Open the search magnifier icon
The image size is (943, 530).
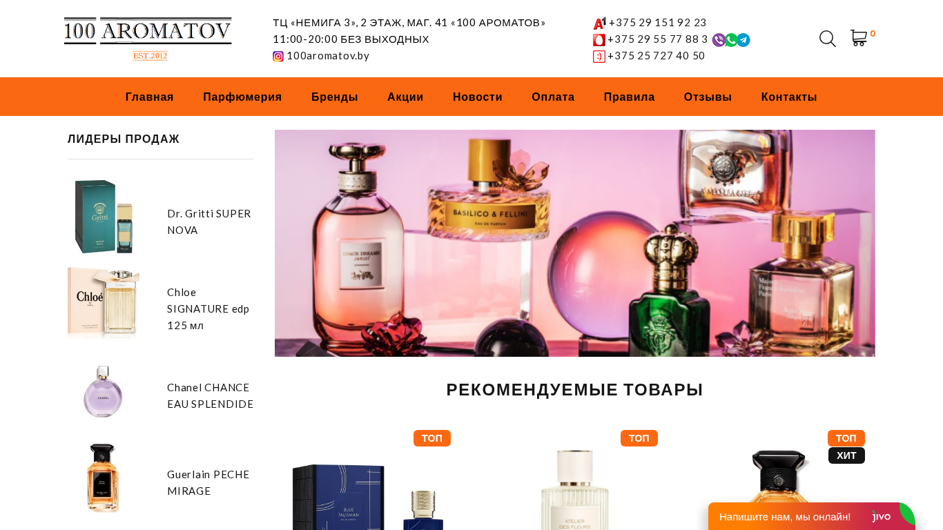[827, 39]
